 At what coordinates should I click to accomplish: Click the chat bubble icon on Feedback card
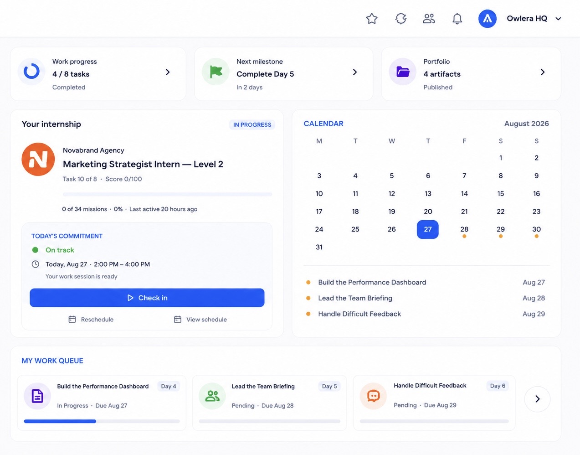[x=374, y=396]
